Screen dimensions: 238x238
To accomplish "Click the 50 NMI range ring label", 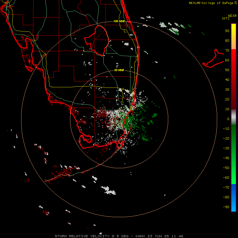I will 119,70.
